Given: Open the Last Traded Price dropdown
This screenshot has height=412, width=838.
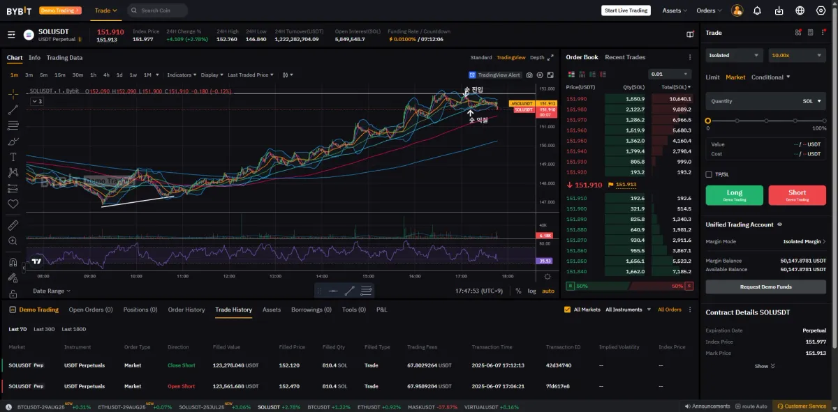Looking at the screenshot, I should point(250,75).
